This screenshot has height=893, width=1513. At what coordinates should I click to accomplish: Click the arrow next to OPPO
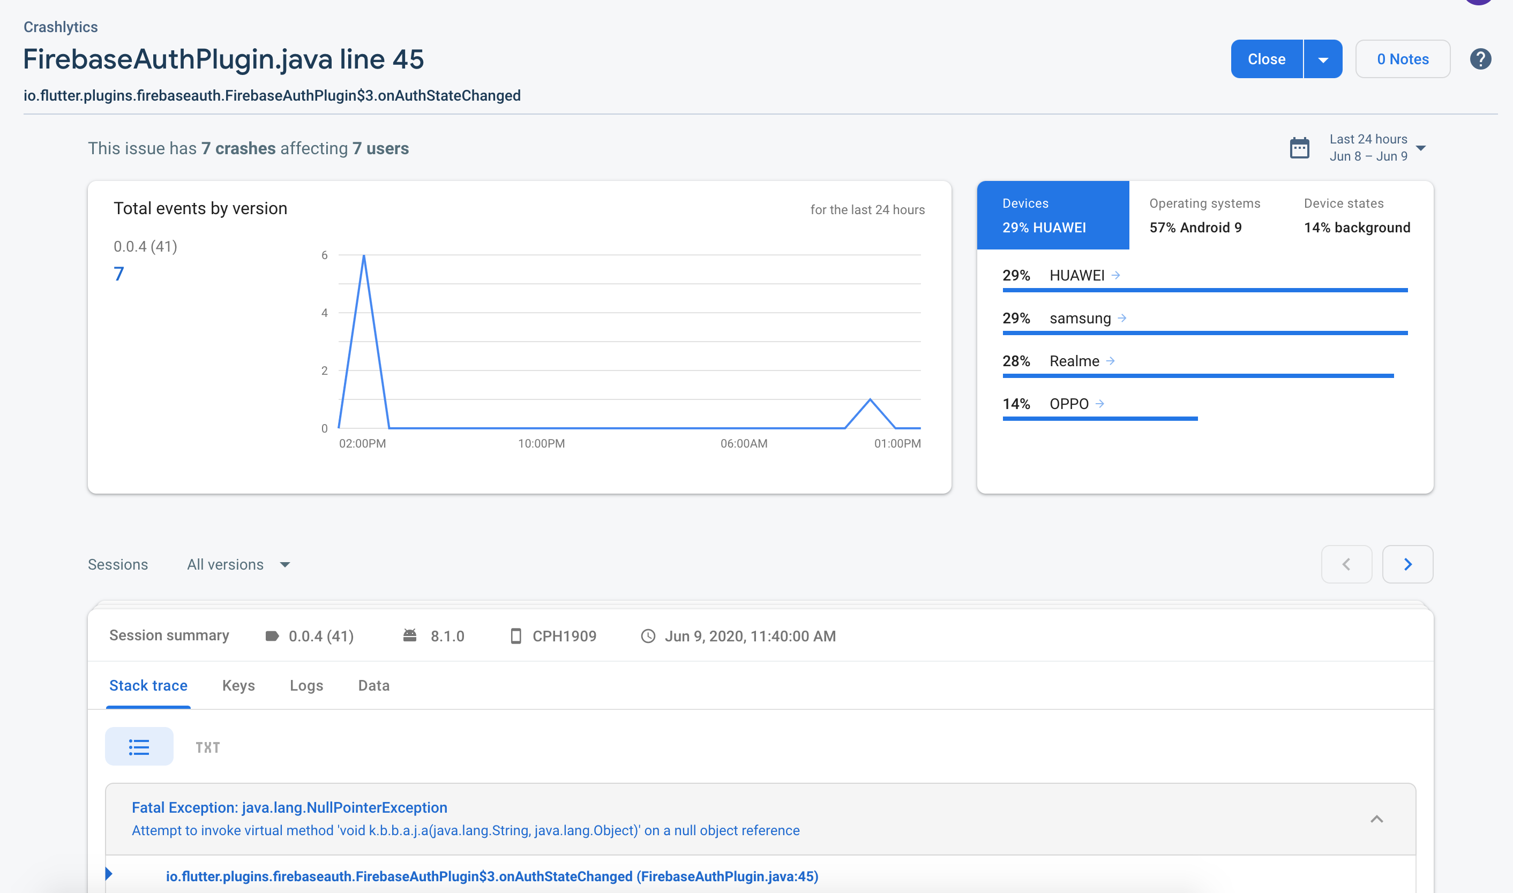1099,403
